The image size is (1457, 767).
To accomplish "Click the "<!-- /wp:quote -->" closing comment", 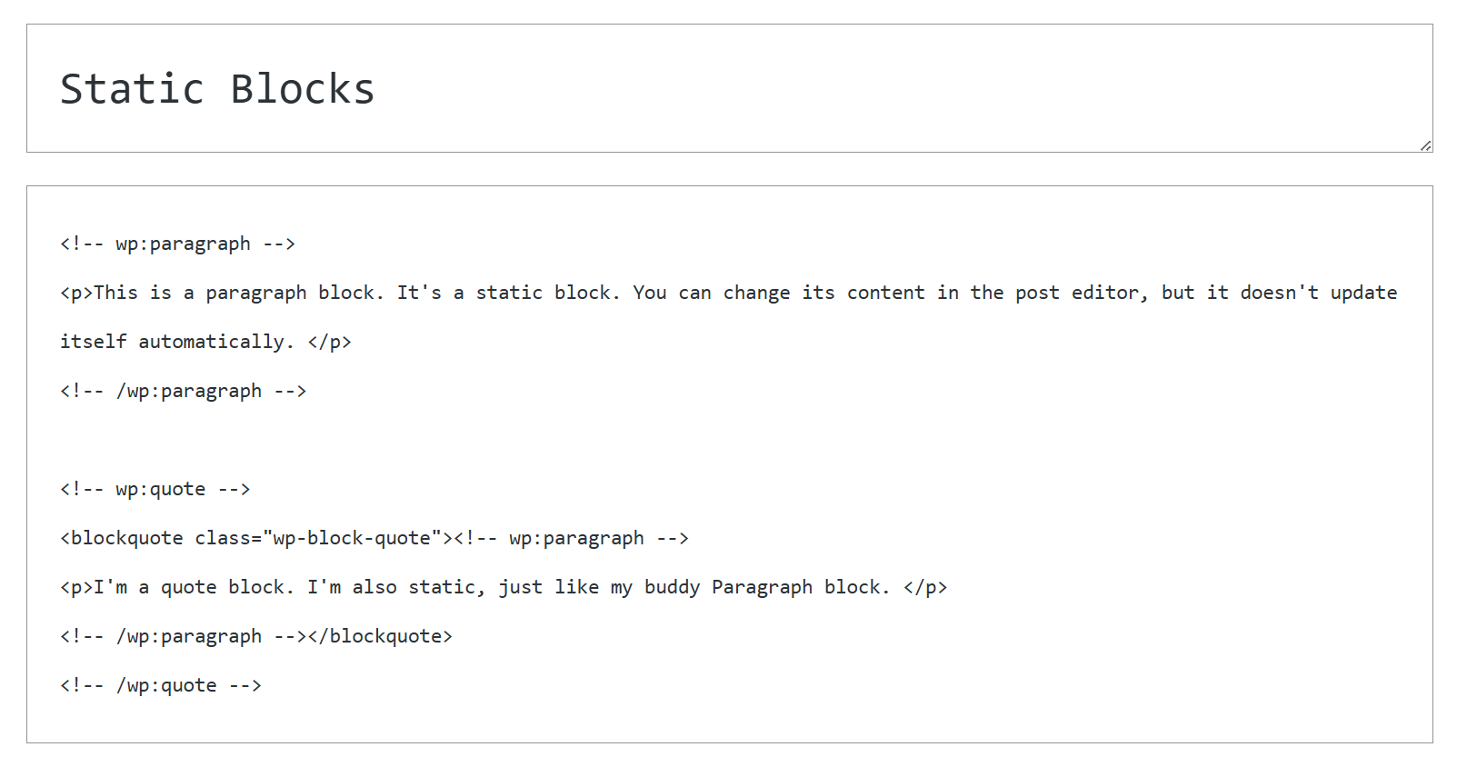I will tap(160, 685).
